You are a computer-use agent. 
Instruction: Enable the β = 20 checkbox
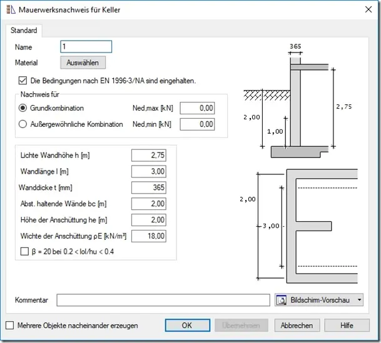click(24, 251)
